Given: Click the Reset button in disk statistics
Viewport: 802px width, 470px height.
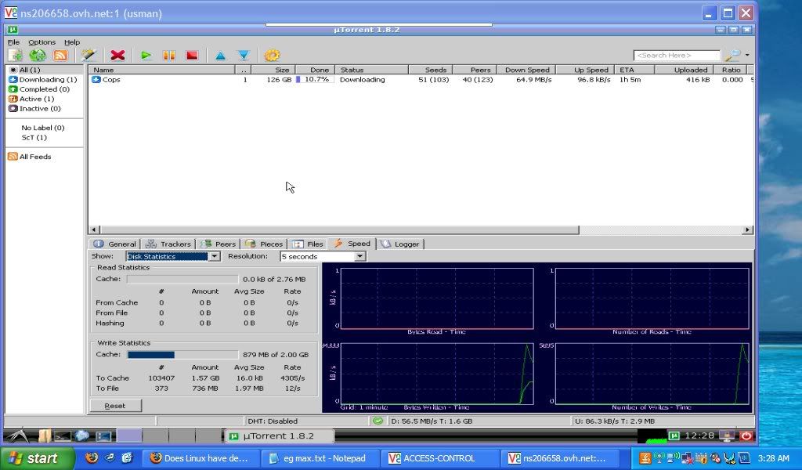Looking at the screenshot, I should click(x=115, y=406).
